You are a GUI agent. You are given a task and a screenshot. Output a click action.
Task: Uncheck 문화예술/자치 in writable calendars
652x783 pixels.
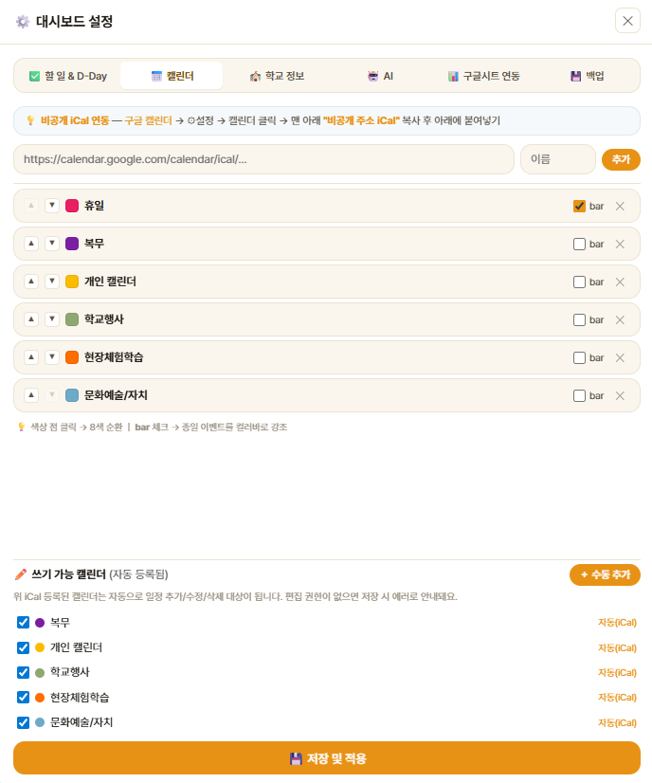(x=23, y=722)
